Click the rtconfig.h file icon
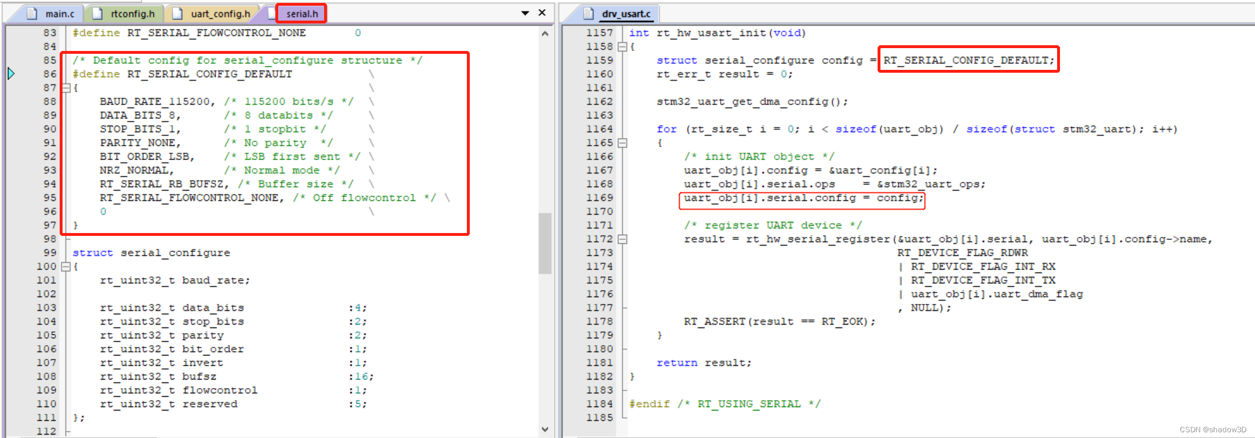Screen dimensions: 1255x438 click(98, 14)
